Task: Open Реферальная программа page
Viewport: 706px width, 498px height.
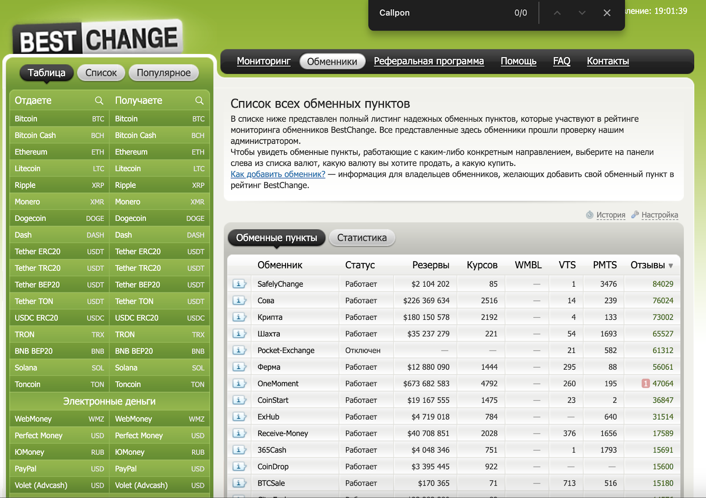Action: tap(429, 61)
